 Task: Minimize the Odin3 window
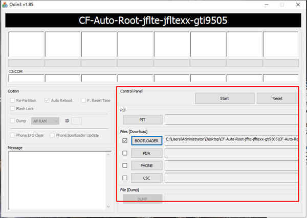tap(266, 5)
